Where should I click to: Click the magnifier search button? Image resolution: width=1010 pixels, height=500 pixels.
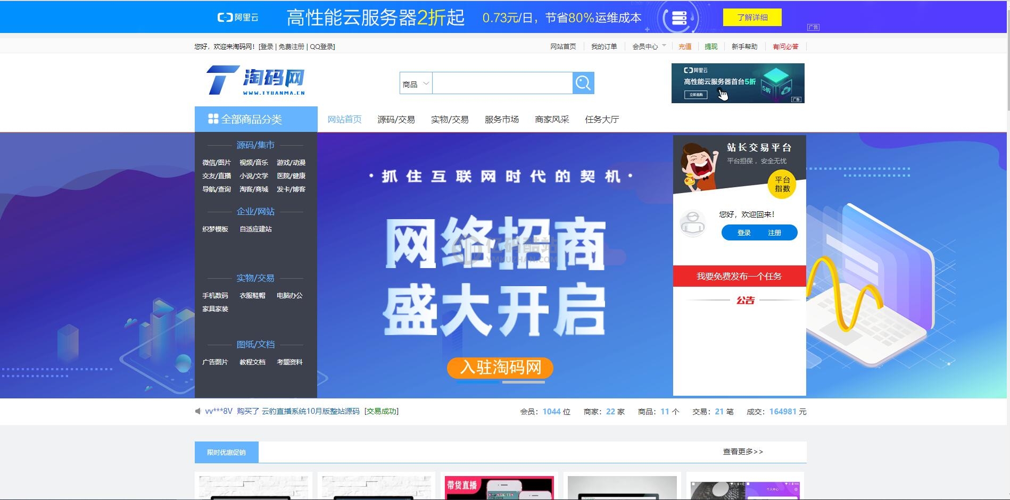[583, 83]
